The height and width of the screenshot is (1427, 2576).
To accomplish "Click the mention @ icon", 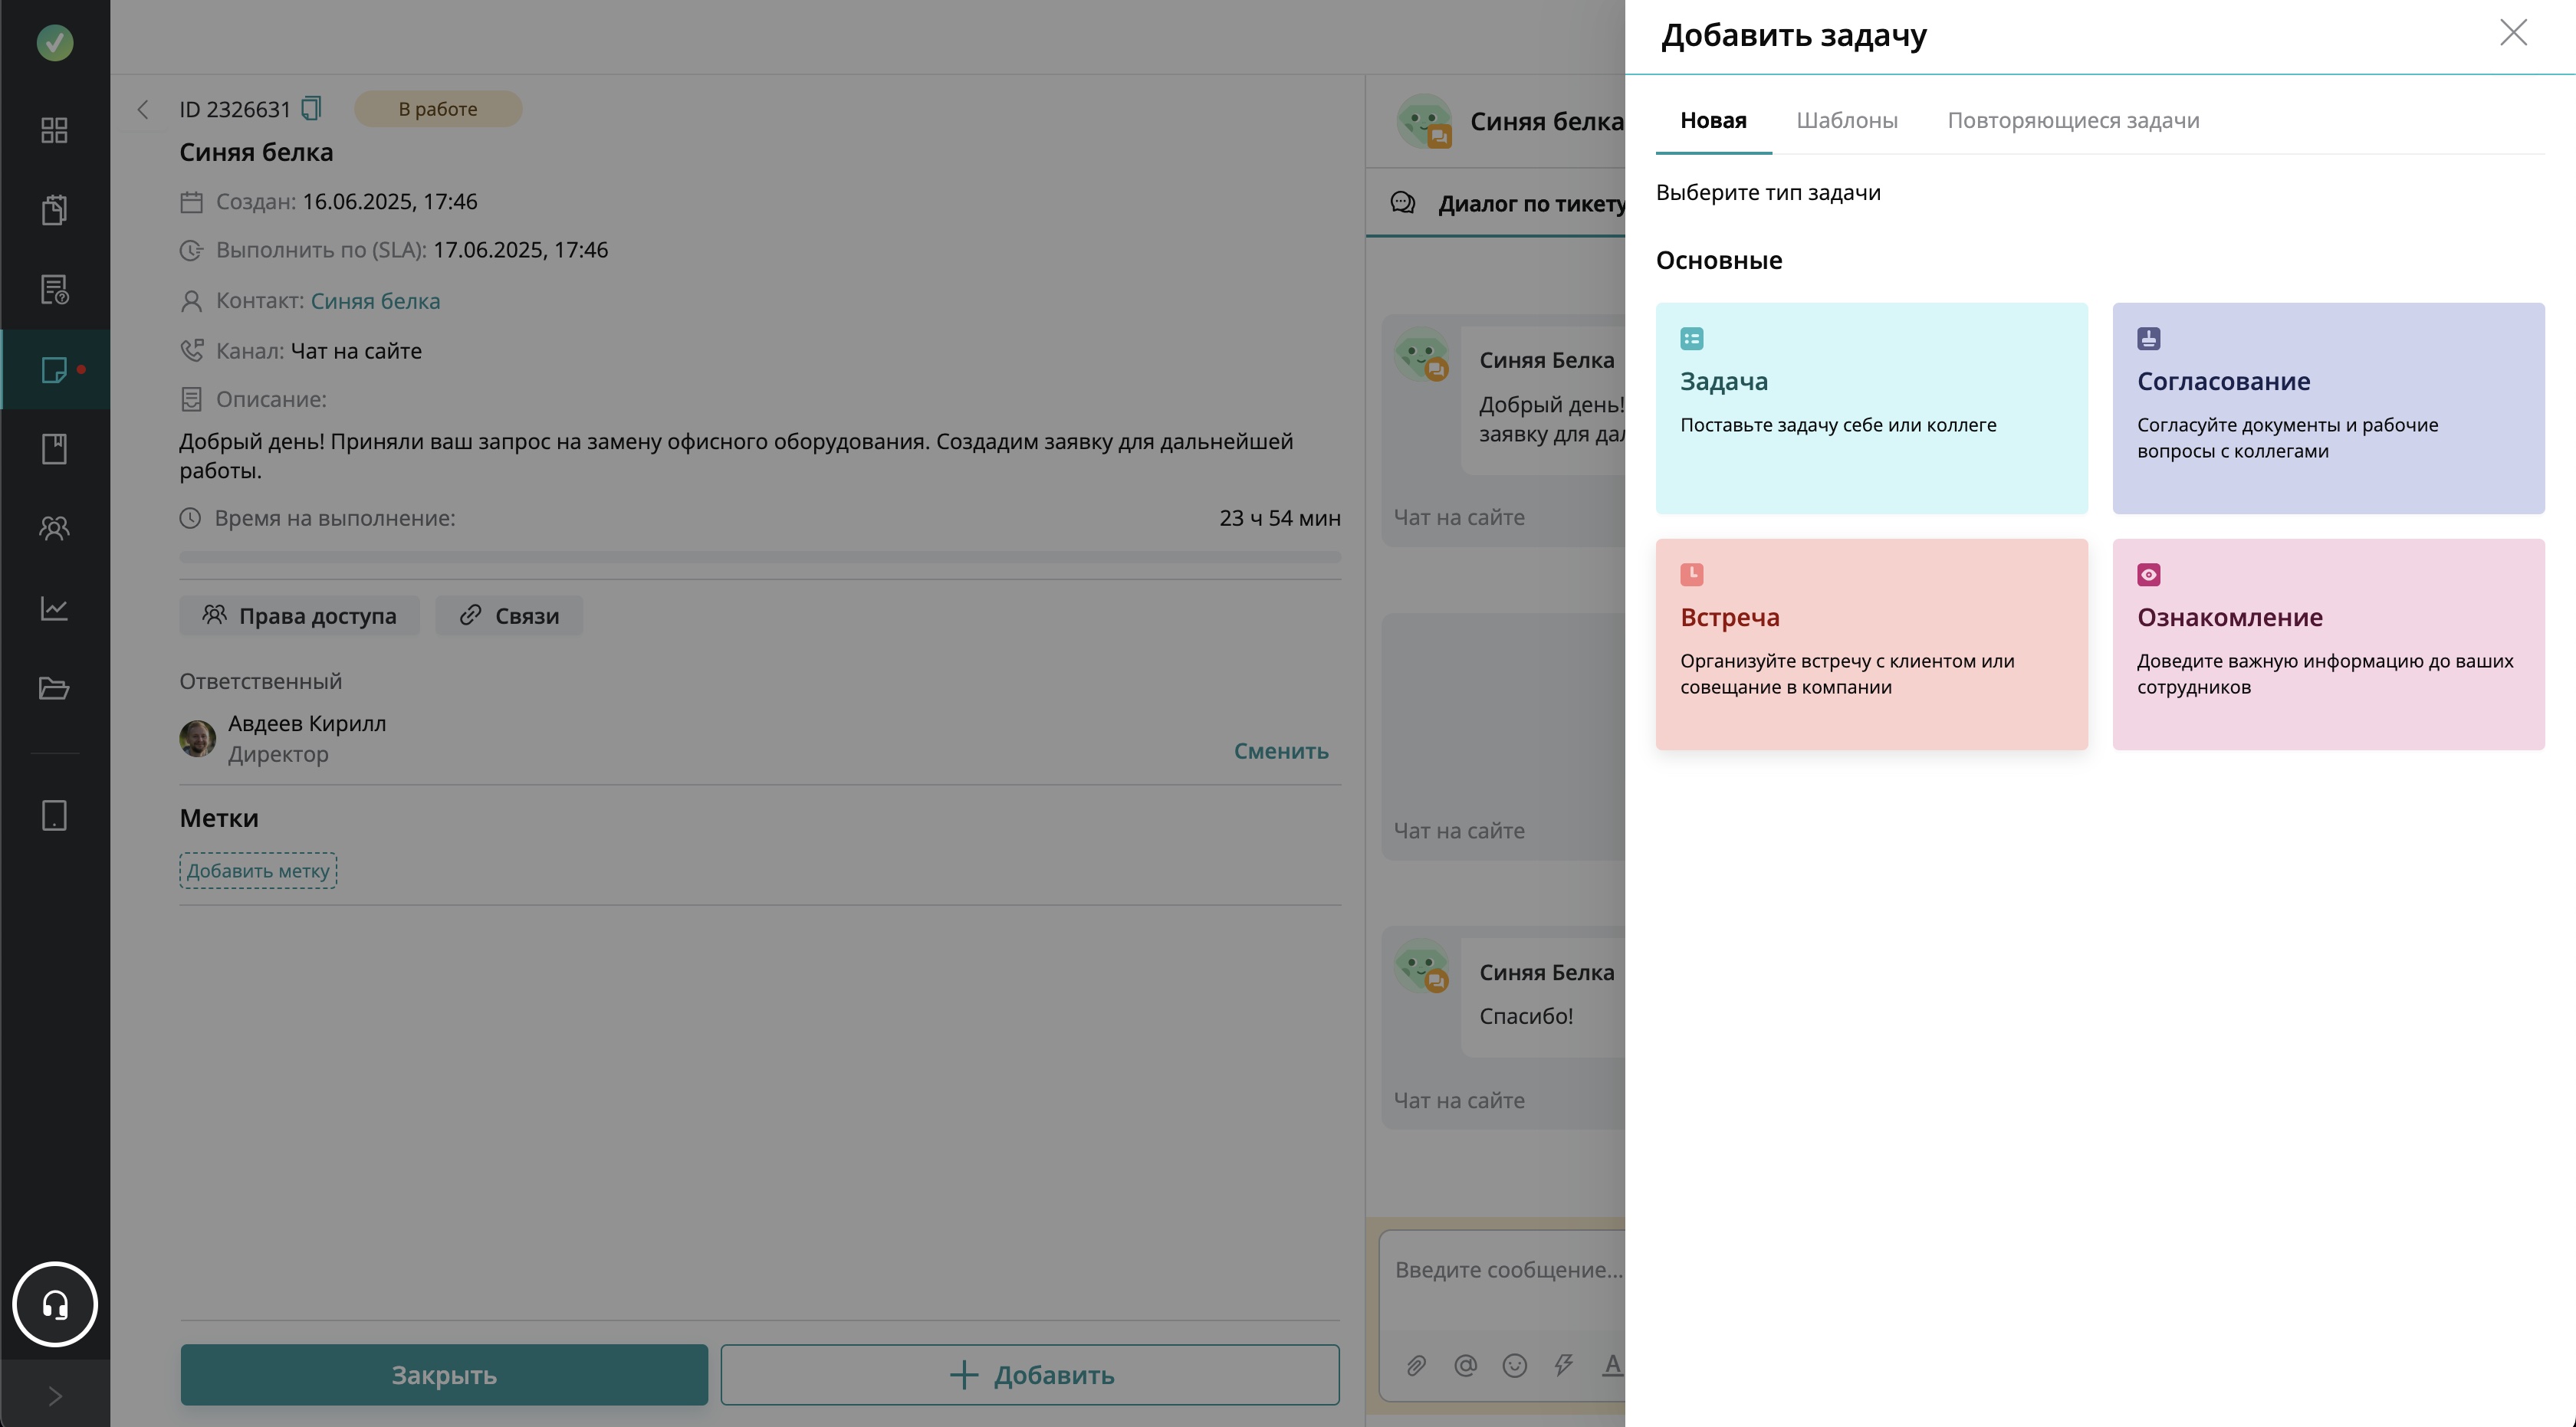I will (1465, 1365).
